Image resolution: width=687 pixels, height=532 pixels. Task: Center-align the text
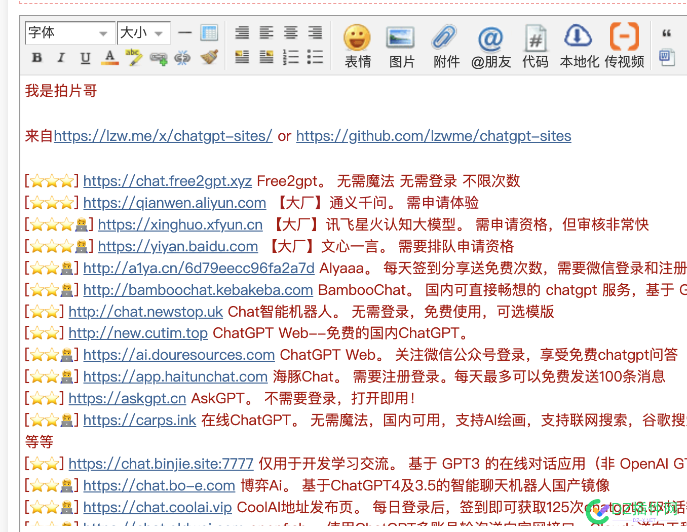[291, 33]
